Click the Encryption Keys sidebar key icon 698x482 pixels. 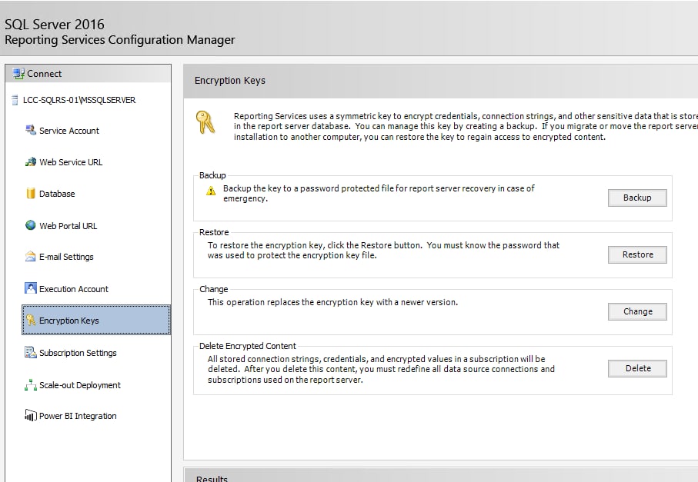pos(30,320)
